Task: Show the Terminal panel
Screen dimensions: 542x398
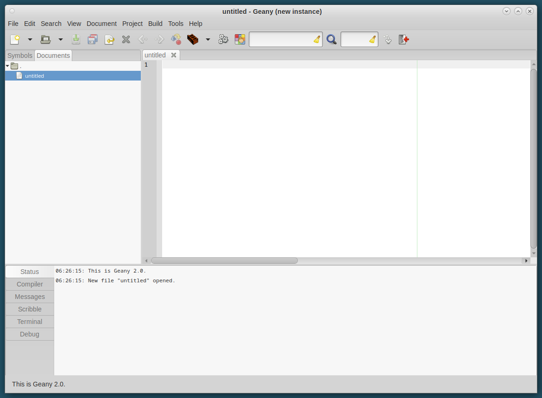Action: (x=29, y=321)
